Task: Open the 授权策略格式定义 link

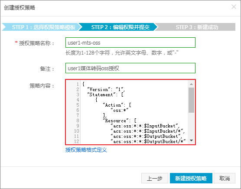Action: click(86, 150)
